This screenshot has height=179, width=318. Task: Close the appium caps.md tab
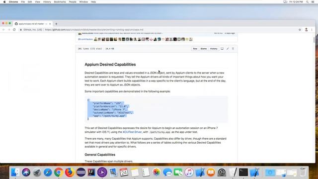click(50, 24)
